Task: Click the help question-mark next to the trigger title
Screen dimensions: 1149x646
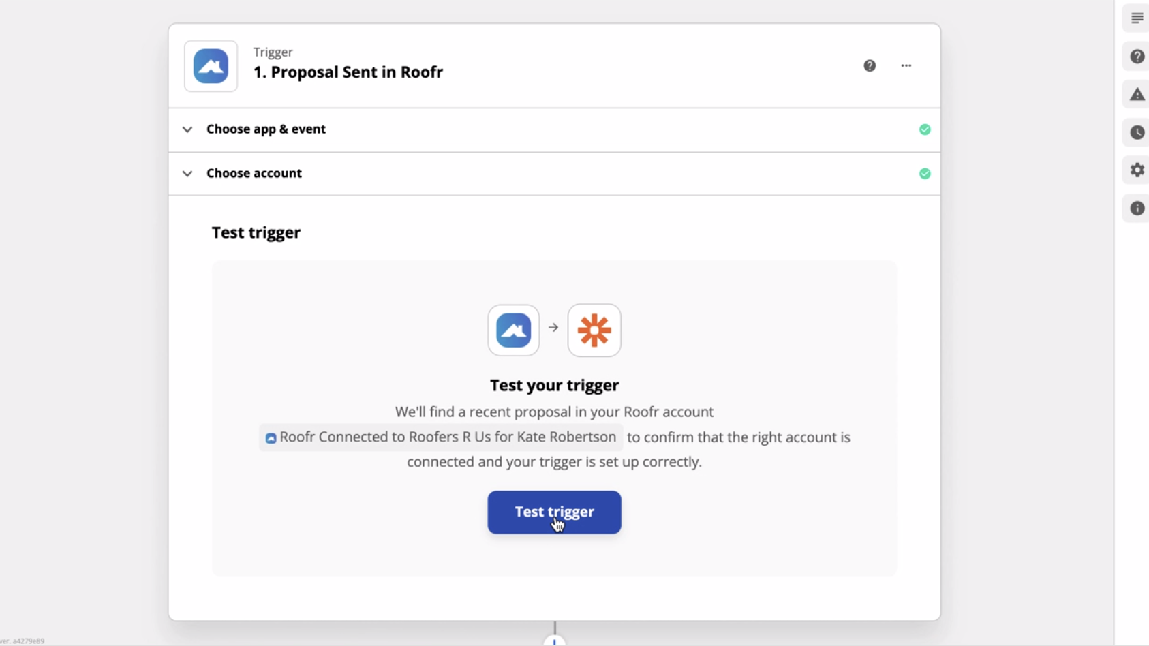Action: point(870,65)
